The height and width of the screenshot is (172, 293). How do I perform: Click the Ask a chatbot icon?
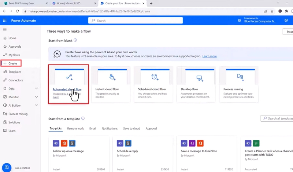6,167
